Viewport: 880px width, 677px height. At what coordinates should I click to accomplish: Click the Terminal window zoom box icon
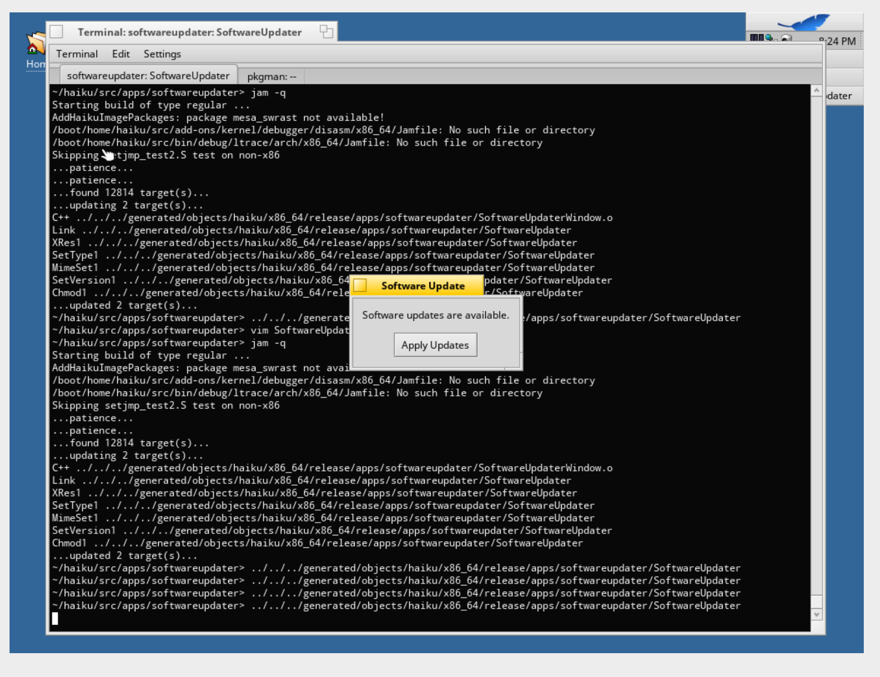327,32
